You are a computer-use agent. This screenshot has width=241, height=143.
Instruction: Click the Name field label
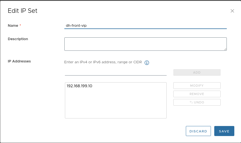[x=13, y=26]
